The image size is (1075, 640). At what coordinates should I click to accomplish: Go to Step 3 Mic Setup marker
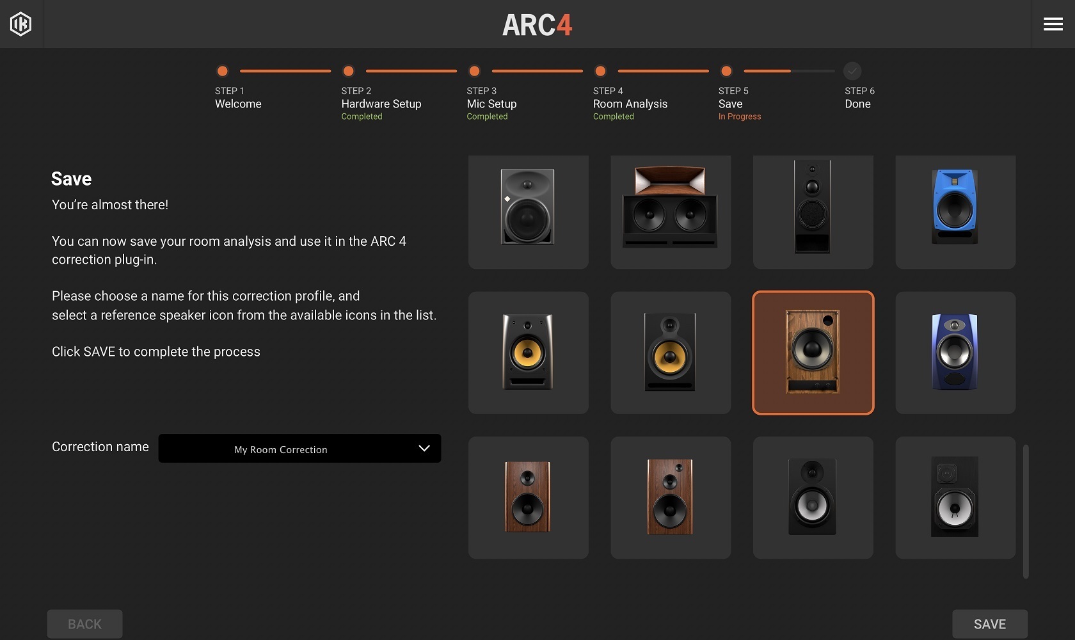[474, 71]
